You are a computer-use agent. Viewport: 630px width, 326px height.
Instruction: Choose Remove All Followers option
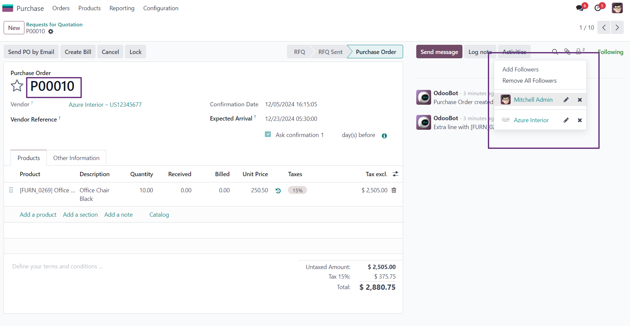[x=529, y=81]
